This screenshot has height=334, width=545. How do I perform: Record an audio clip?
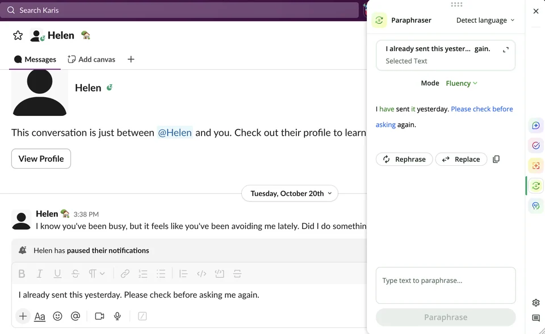118,316
